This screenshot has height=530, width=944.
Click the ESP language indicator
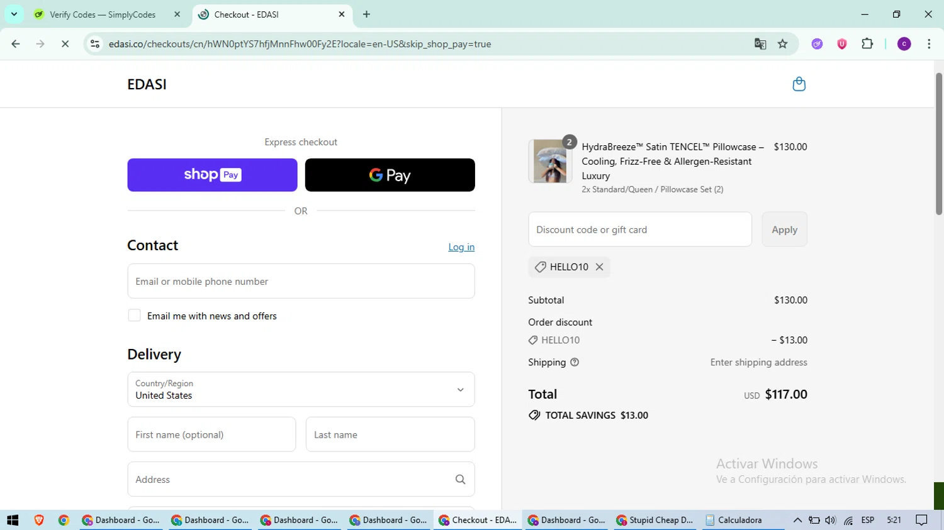(x=868, y=520)
